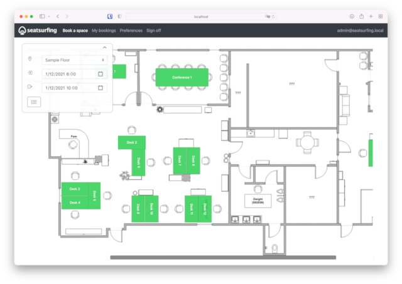Click the admin@seatsurfing.local account label
This screenshot has width=402, height=284.
(360, 31)
